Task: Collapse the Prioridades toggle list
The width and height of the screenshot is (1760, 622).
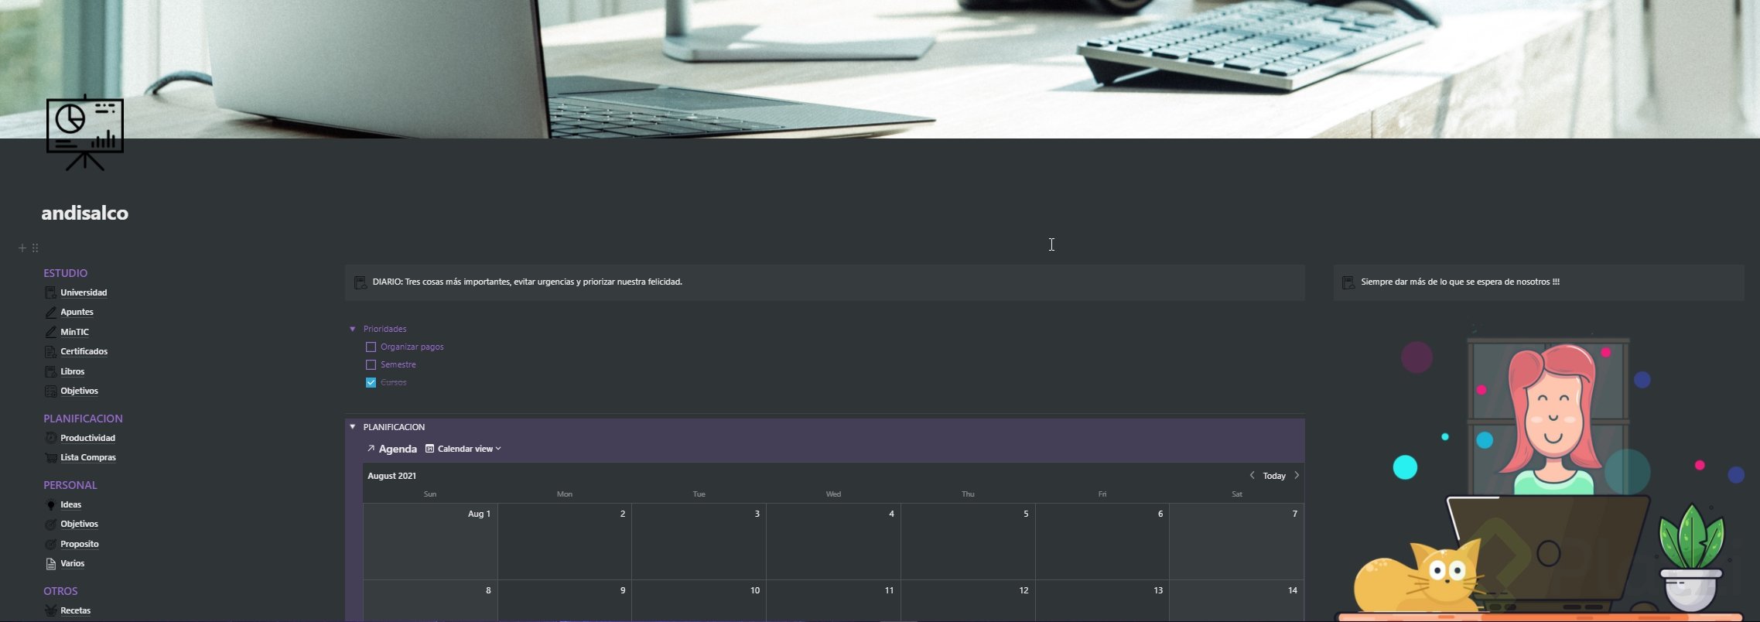Action: click(x=353, y=330)
